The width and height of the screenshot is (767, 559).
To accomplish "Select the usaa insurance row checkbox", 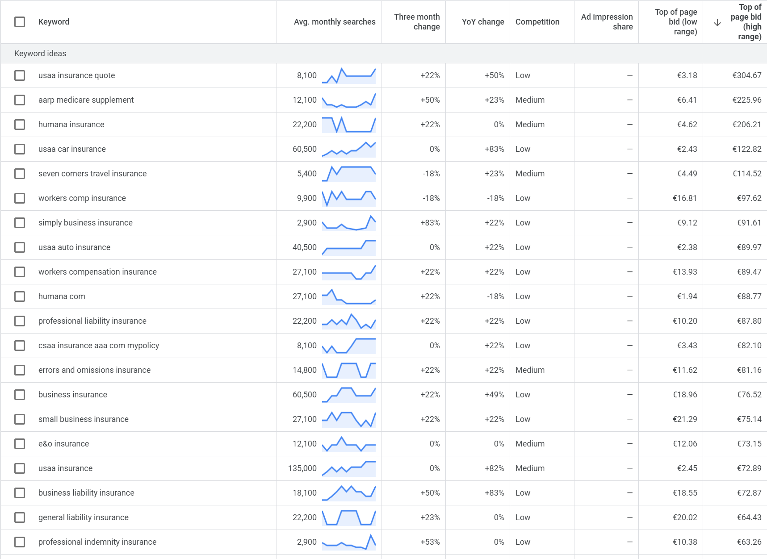I will [x=20, y=468].
